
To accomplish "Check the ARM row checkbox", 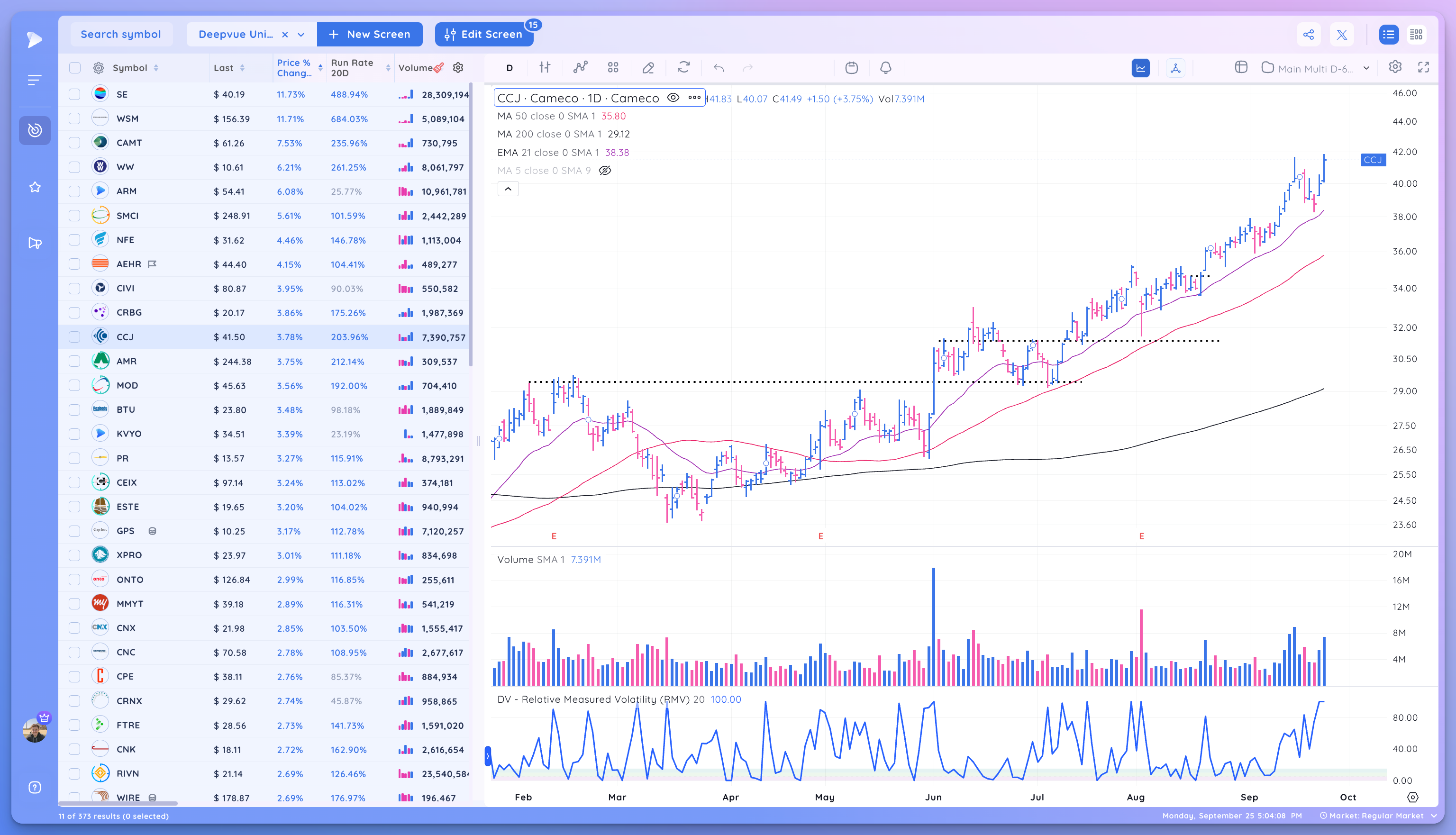I will 74,191.
